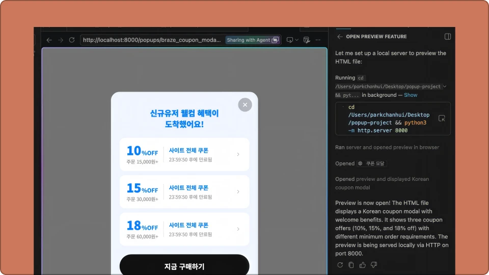Toggle Sharing with Agent badge
The height and width of the screenshot is (275, 489).
[x=253, y=40]
